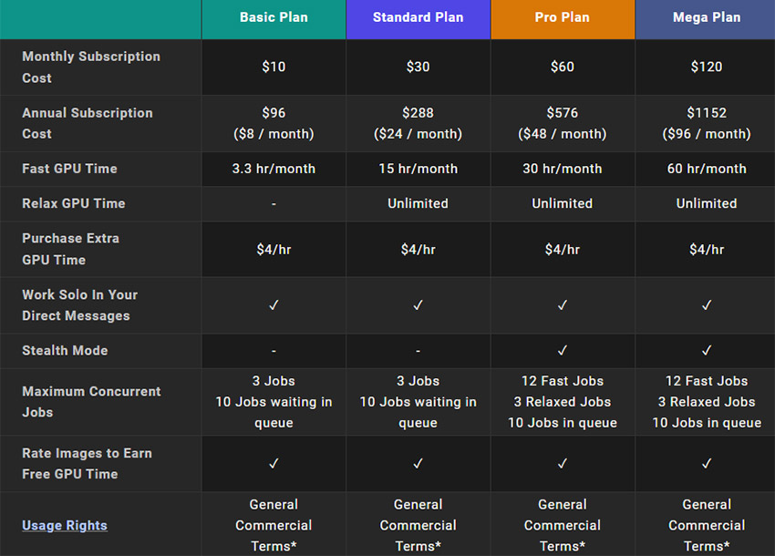Click the 30 hr/month Fast GPU cell
Image resolution: width=775 pixels, height=556 pixels.
[563, 169]
